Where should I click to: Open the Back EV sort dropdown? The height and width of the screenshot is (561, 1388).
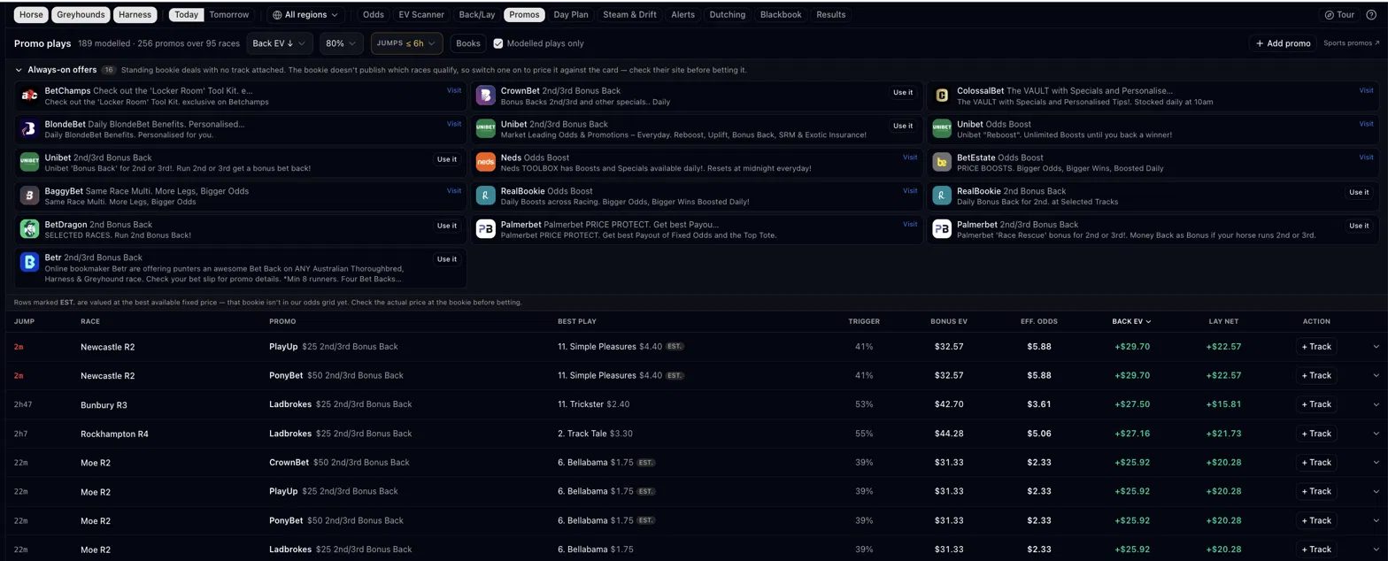pyautogui.click(x=279, y=43)
